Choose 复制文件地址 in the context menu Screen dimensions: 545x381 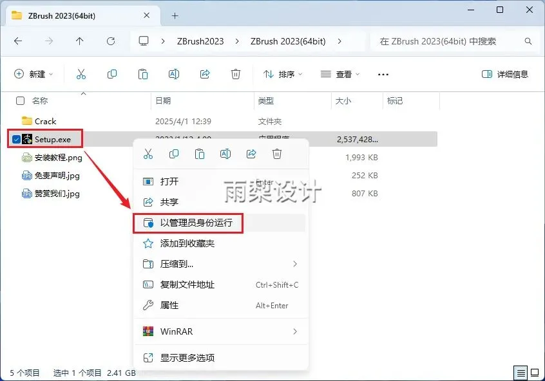pos(221,284)
